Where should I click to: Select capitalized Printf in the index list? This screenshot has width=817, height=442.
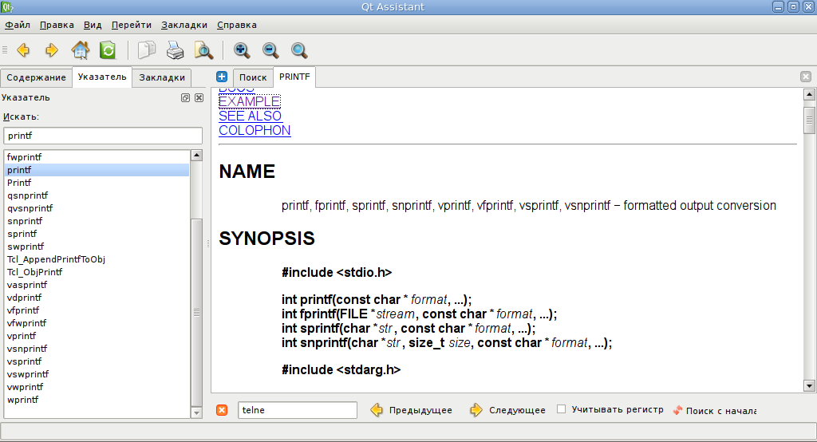click(97, 183)
